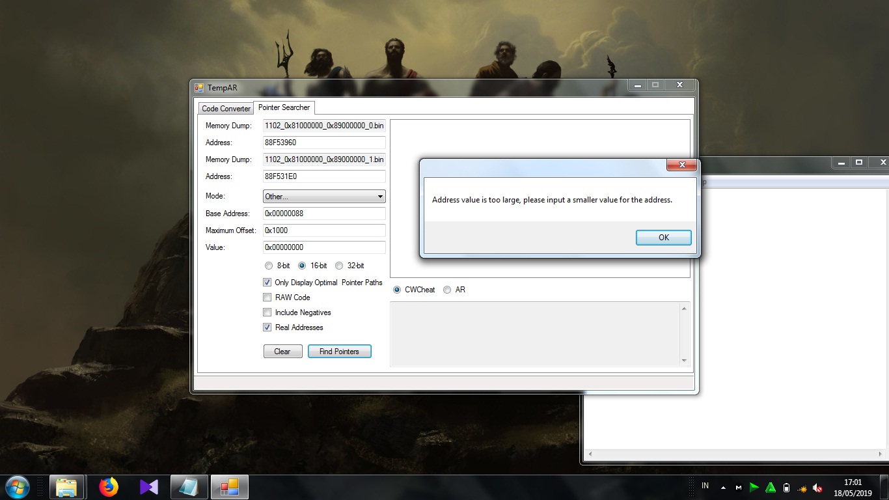Click the Clear button
This screenshot has height=500, width=889.
(x=282, y=352)
